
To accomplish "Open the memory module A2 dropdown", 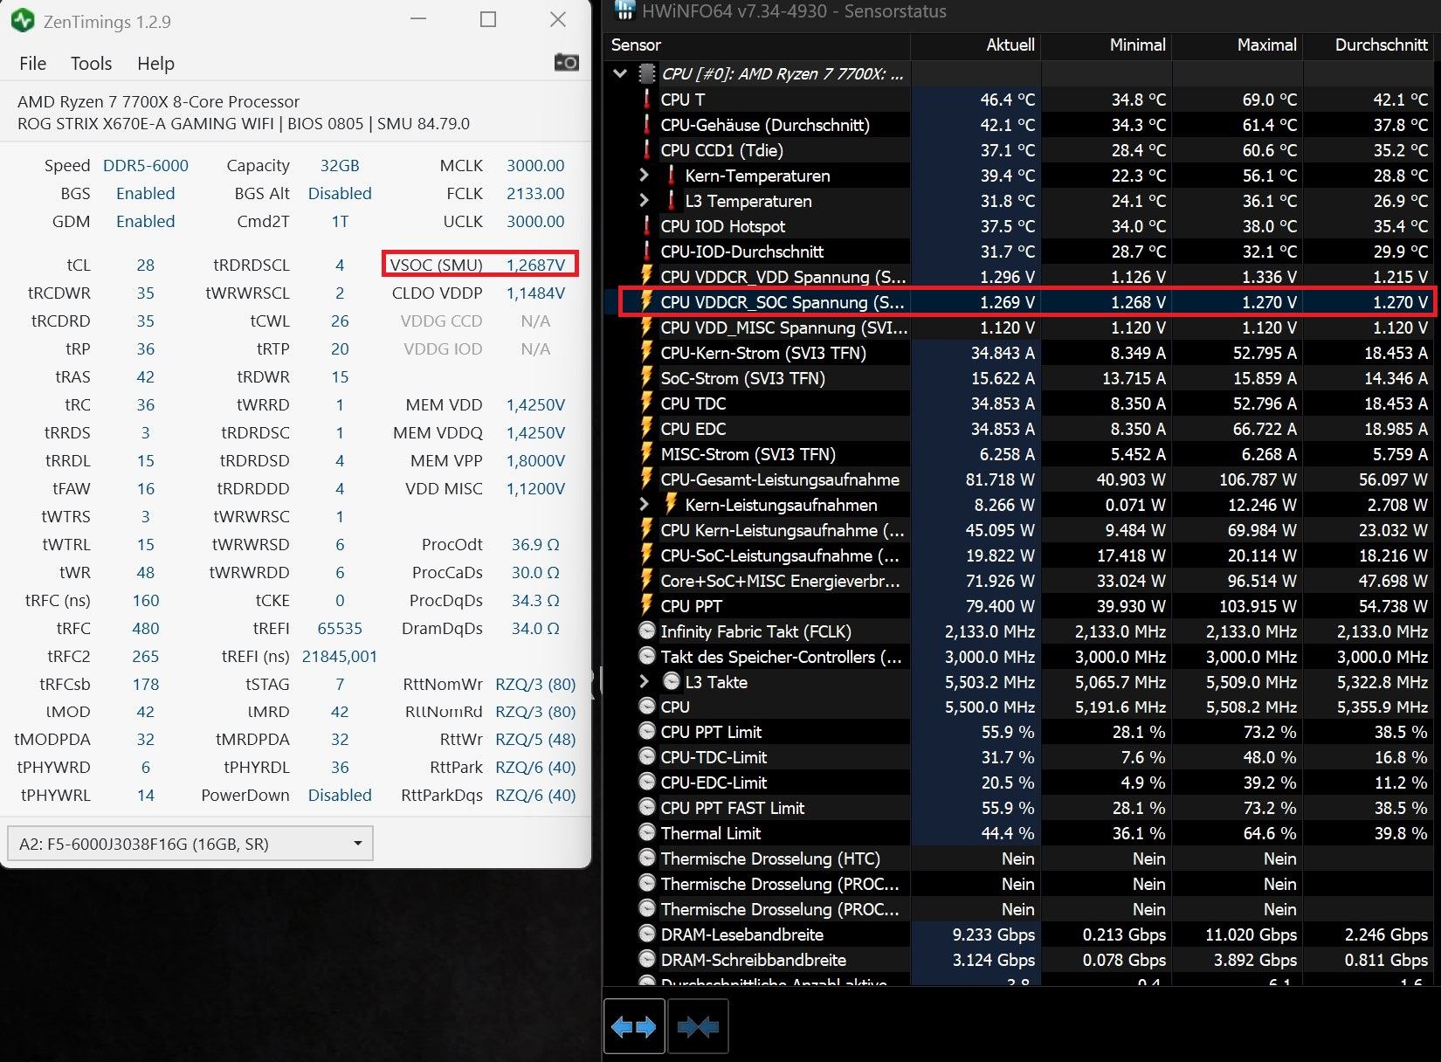I will coord(190,844).
